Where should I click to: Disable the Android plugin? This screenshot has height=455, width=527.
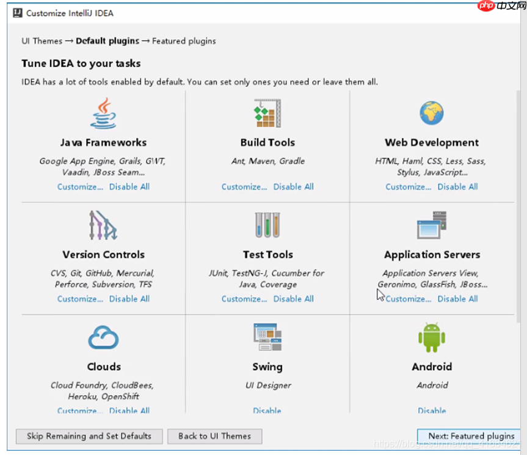432,410
